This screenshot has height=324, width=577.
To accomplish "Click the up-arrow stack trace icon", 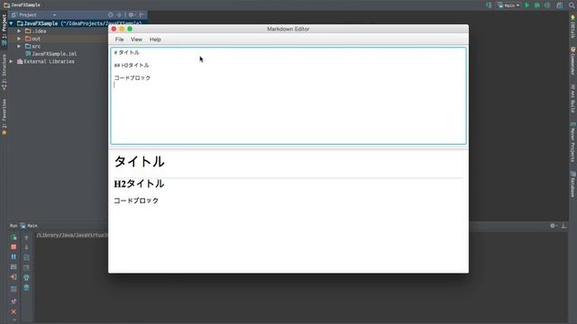I will pyautogui.click(x=26, y=238).
